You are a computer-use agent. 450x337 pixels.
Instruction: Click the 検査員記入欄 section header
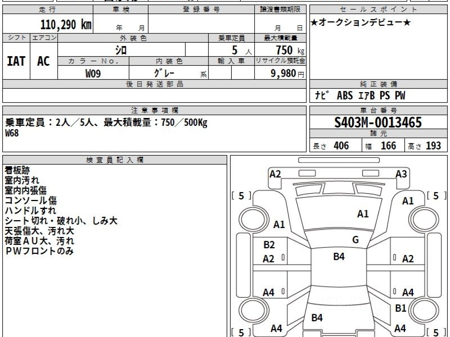115,160
